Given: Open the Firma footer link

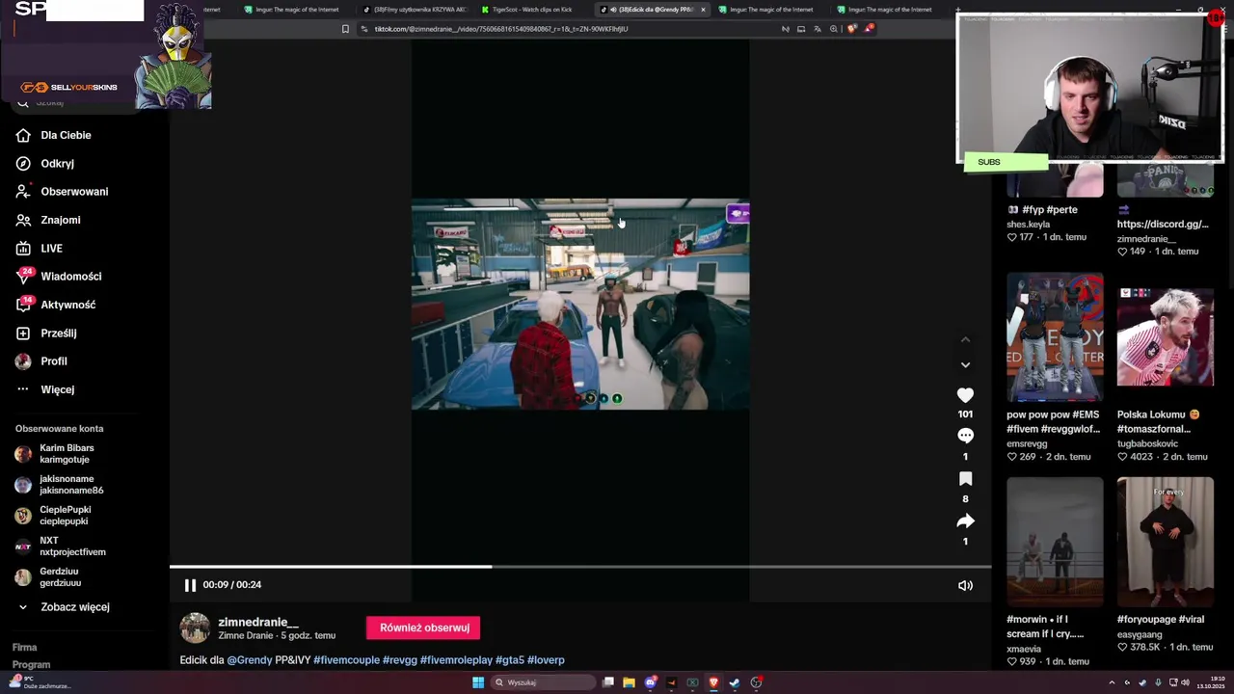Looking at the screenshot, I should click(25, 648).
